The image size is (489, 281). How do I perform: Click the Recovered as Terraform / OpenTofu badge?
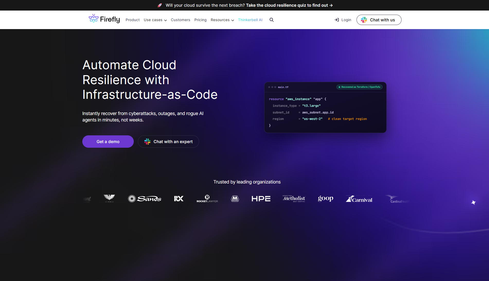359,87
